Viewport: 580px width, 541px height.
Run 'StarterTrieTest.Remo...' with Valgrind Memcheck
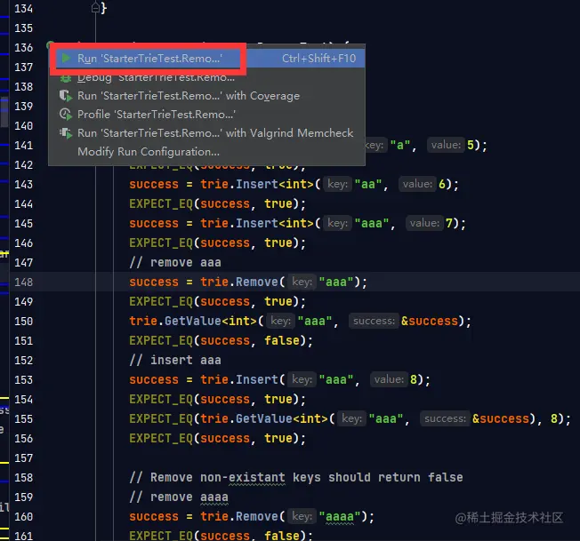[207, 133]
